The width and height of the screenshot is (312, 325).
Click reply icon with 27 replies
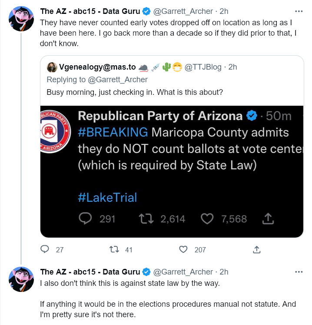pyautogui.click(x=45, y=249)
